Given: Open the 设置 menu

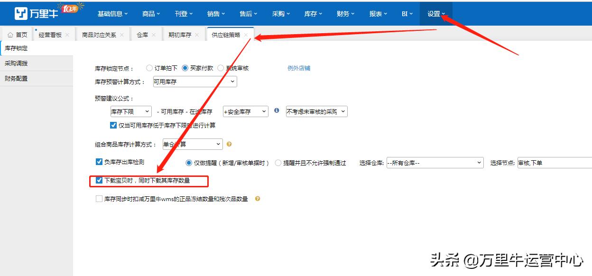Looking at the screenshot, I should (x=435, y=14).
